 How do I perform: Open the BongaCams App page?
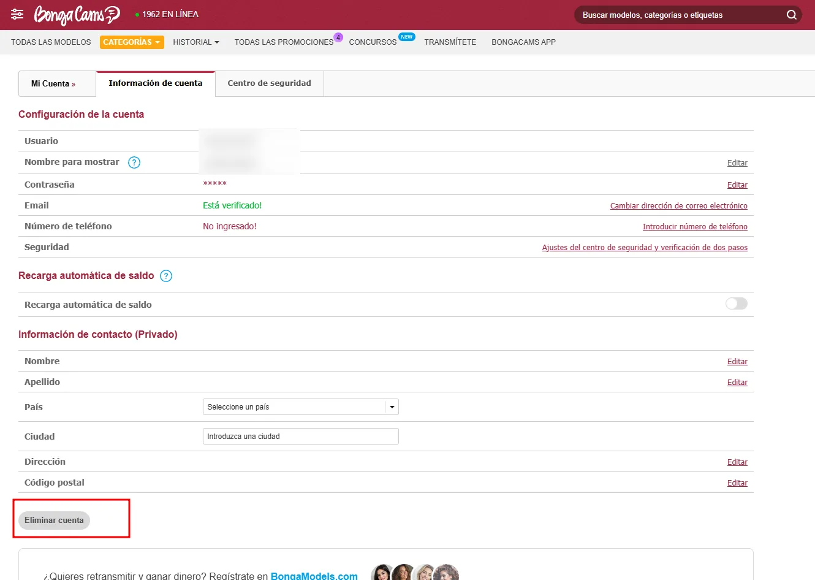click(524, 42)
